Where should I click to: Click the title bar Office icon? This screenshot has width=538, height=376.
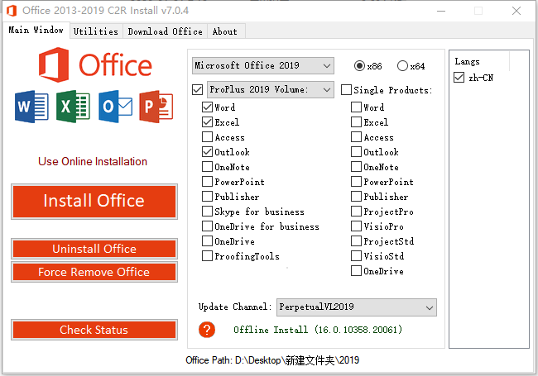(12, 11)
